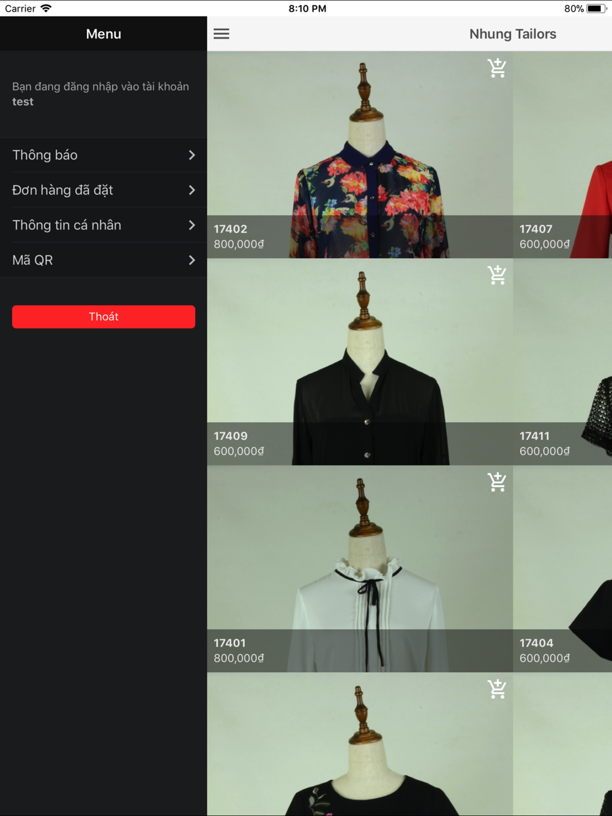Expand the Mã QR chevron
This screenshot has height=816, width=612.
(x=192, y=260)
